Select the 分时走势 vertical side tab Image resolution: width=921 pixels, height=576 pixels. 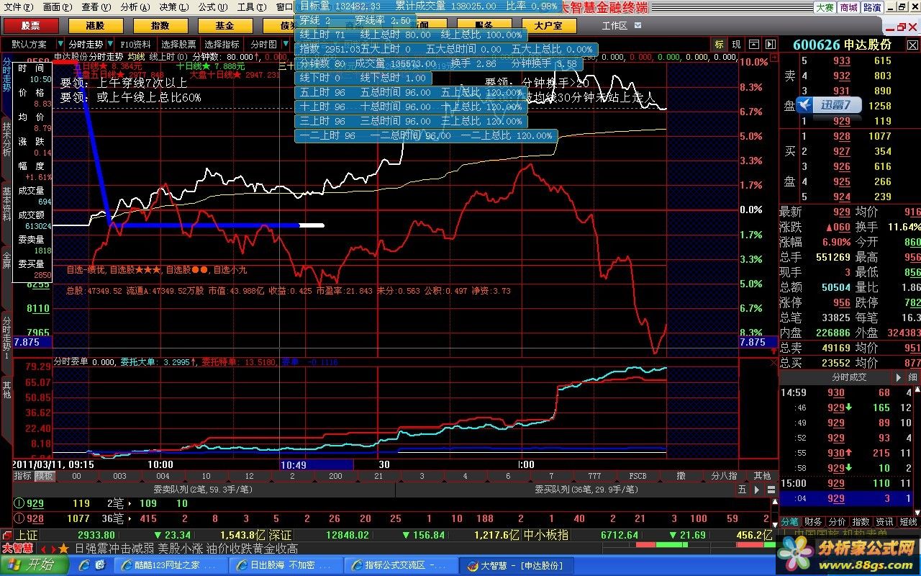6,74
